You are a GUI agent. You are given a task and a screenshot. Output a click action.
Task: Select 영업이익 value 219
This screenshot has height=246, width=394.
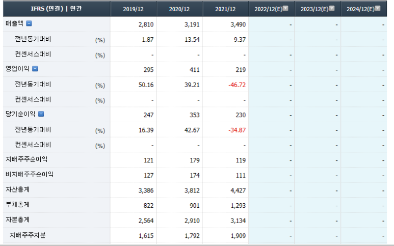pyautogui.click(x=241, y=70)
